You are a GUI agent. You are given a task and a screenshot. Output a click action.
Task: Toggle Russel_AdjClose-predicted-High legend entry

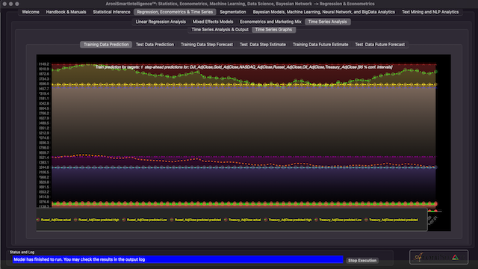pyautogui.click(x=97, y=220)
